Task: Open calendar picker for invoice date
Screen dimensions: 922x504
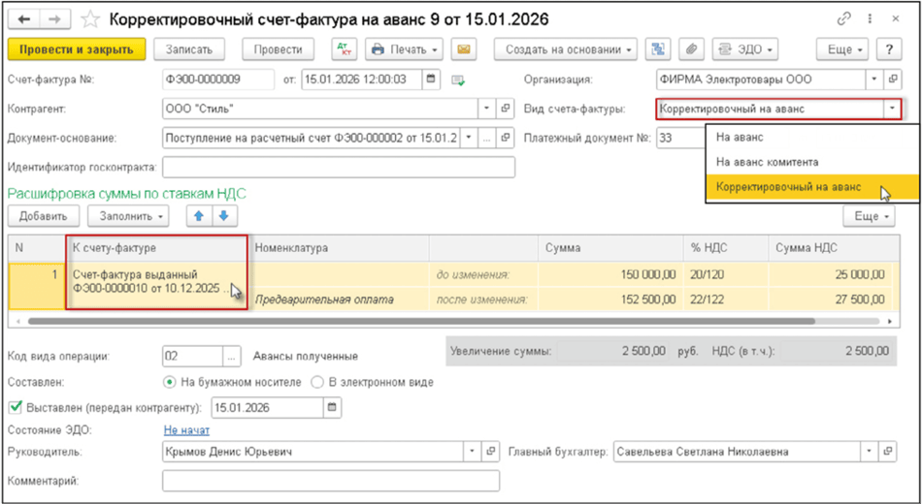Action: (x=431, y=79)
